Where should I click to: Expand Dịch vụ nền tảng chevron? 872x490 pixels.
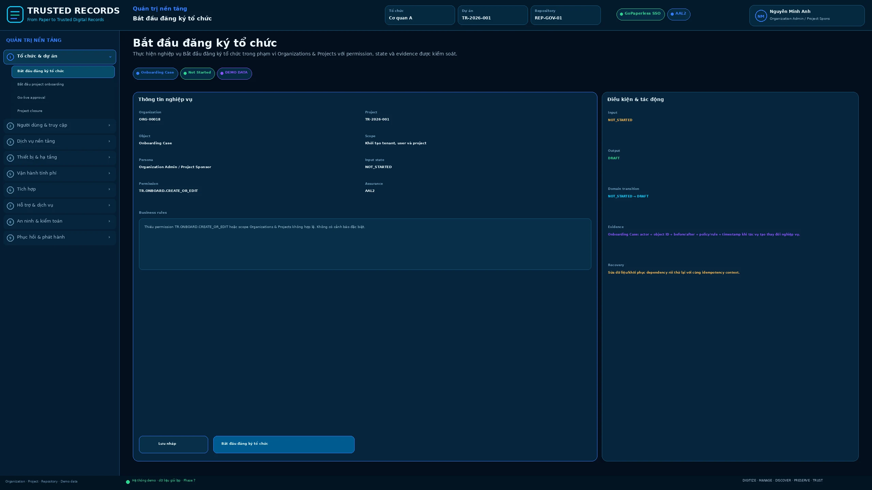[109, 141]
